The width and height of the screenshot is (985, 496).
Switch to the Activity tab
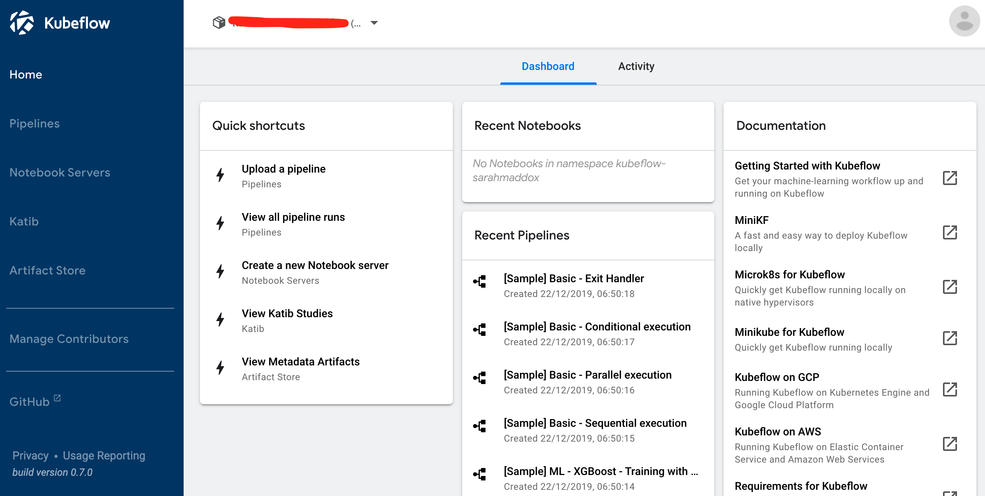click(x=636, y=66)
